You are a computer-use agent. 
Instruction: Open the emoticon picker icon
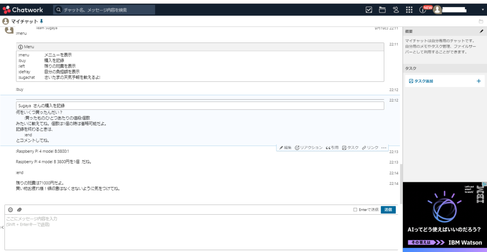(x=11, y=209)
